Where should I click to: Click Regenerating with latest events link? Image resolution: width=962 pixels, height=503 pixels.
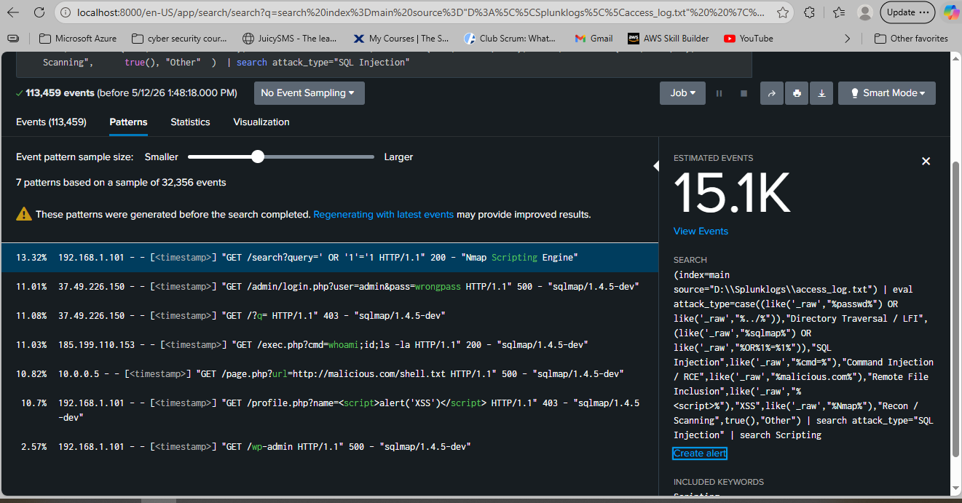pyautogui.click(x=383, y=215)
